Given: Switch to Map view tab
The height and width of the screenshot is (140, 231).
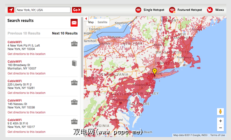Looking at the screenshot, I should tap(91, 22).
